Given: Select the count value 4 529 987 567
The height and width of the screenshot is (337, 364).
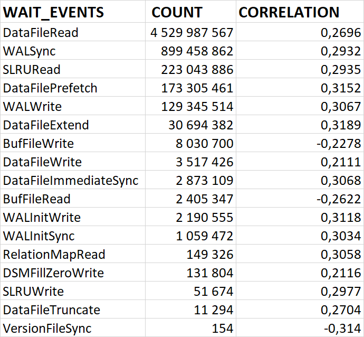Looking at the screenshot, I should coord(191,33).
